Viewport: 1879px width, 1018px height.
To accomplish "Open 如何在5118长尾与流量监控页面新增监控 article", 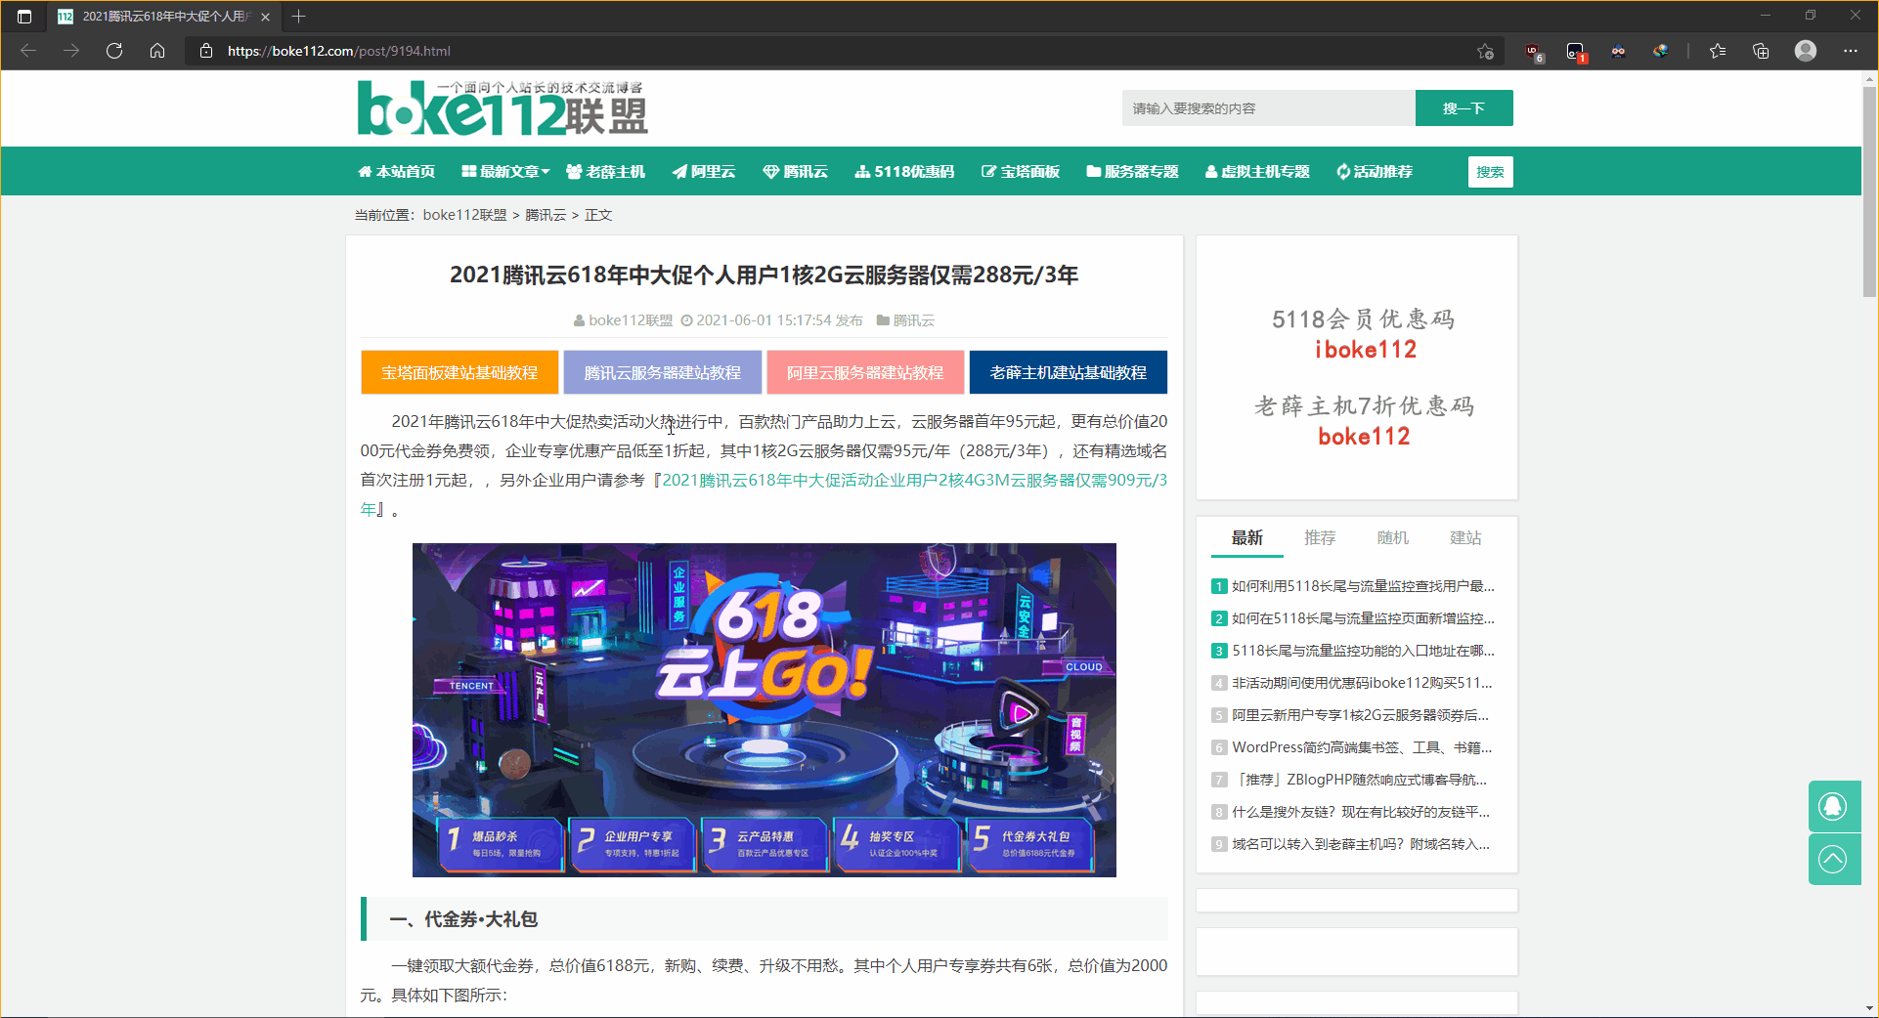I will click(x=1363, y=618).
